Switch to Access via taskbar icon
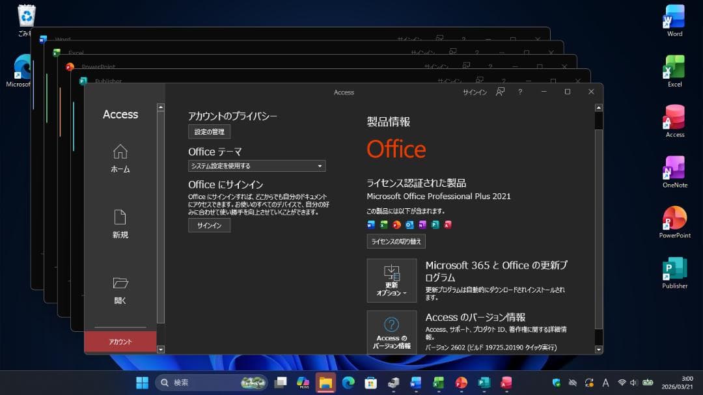 pyautogui.click(x=506, y=383)
